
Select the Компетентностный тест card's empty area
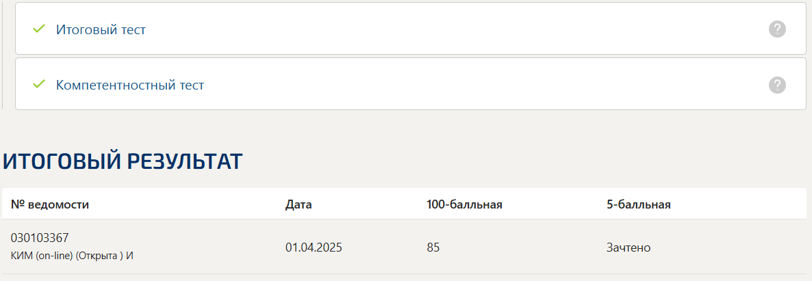point(456,84)
